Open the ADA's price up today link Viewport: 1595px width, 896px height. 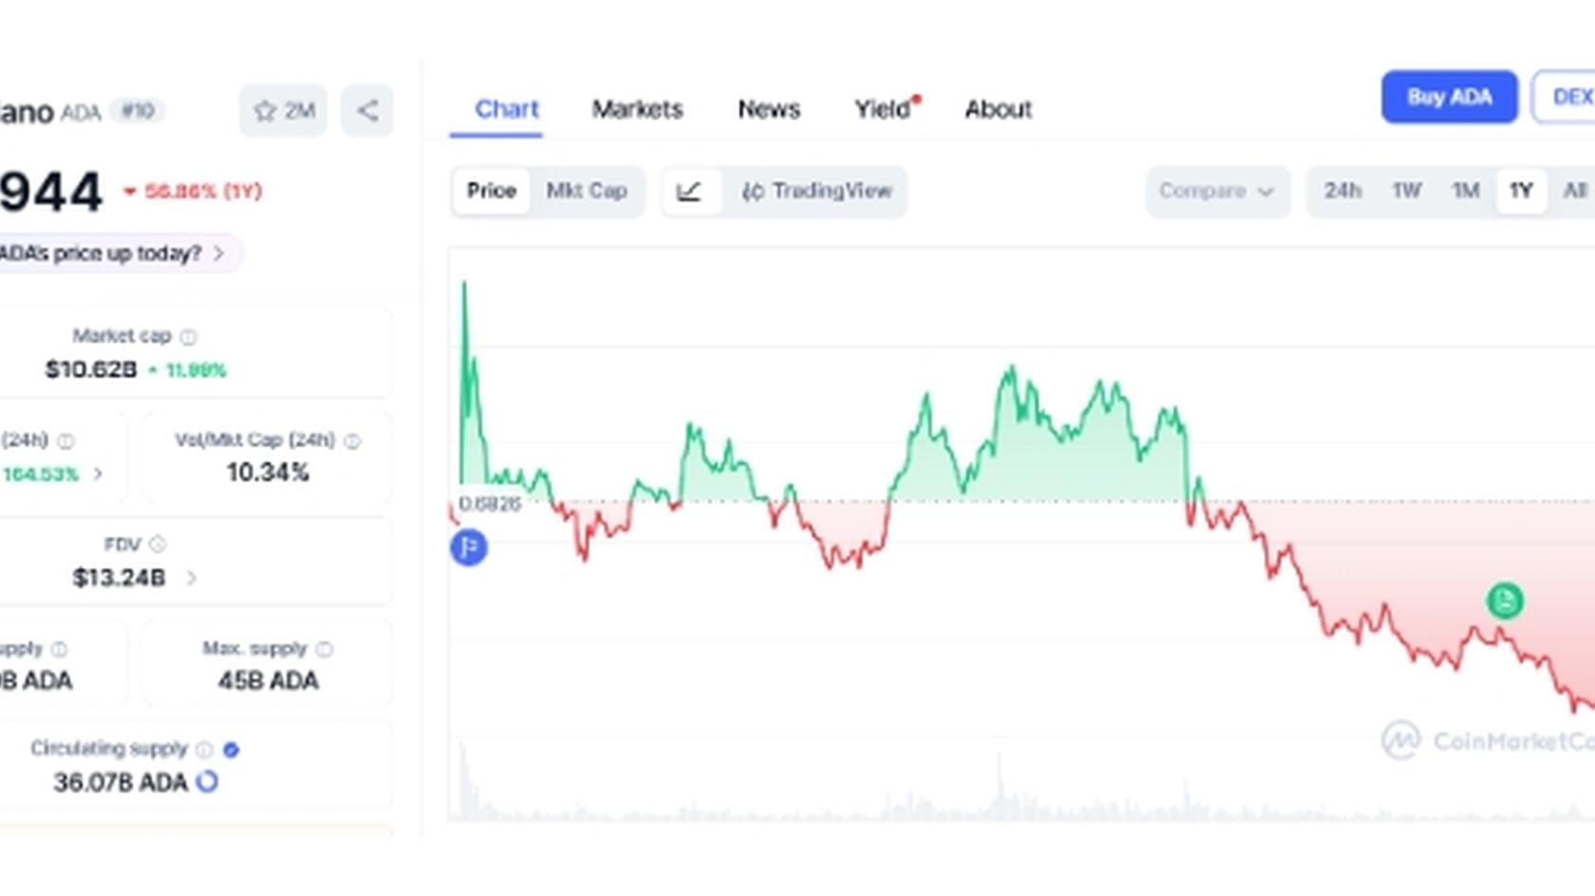[109, 253]
